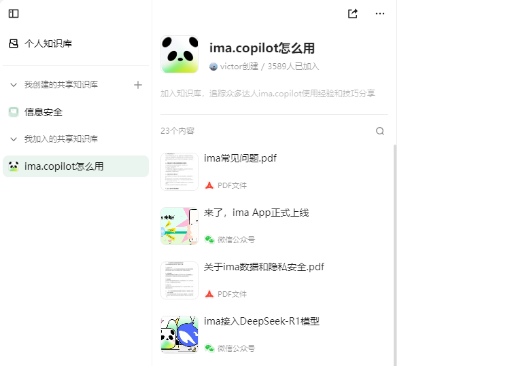The height and width of the screenshot is (366, 531).
Task: Click the 信息安全 knowledge base icon
Action: (x=14, y=112)
